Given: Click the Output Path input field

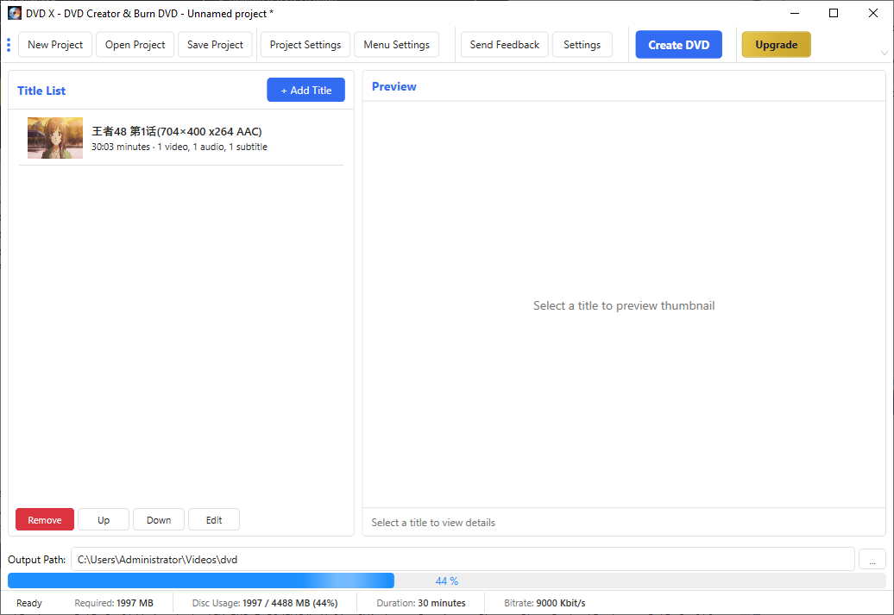Looking at the screenshot, I should [x=463, y=559].
